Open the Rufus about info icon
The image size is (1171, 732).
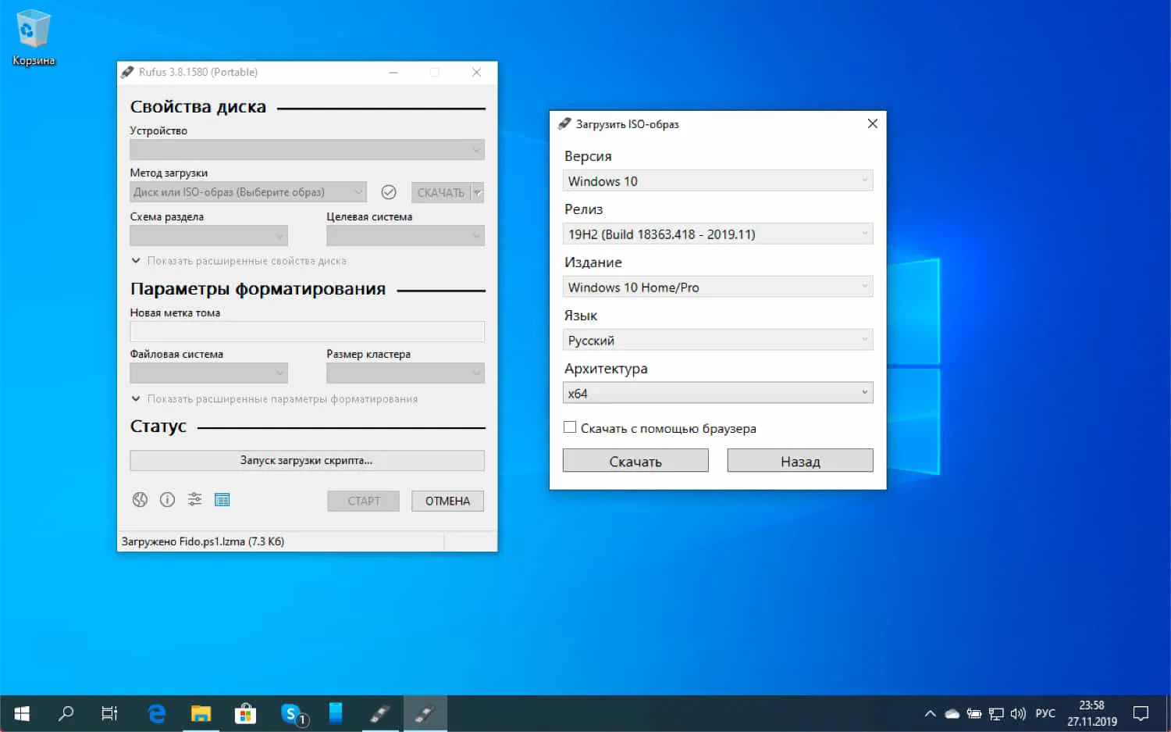click(167, 500)
